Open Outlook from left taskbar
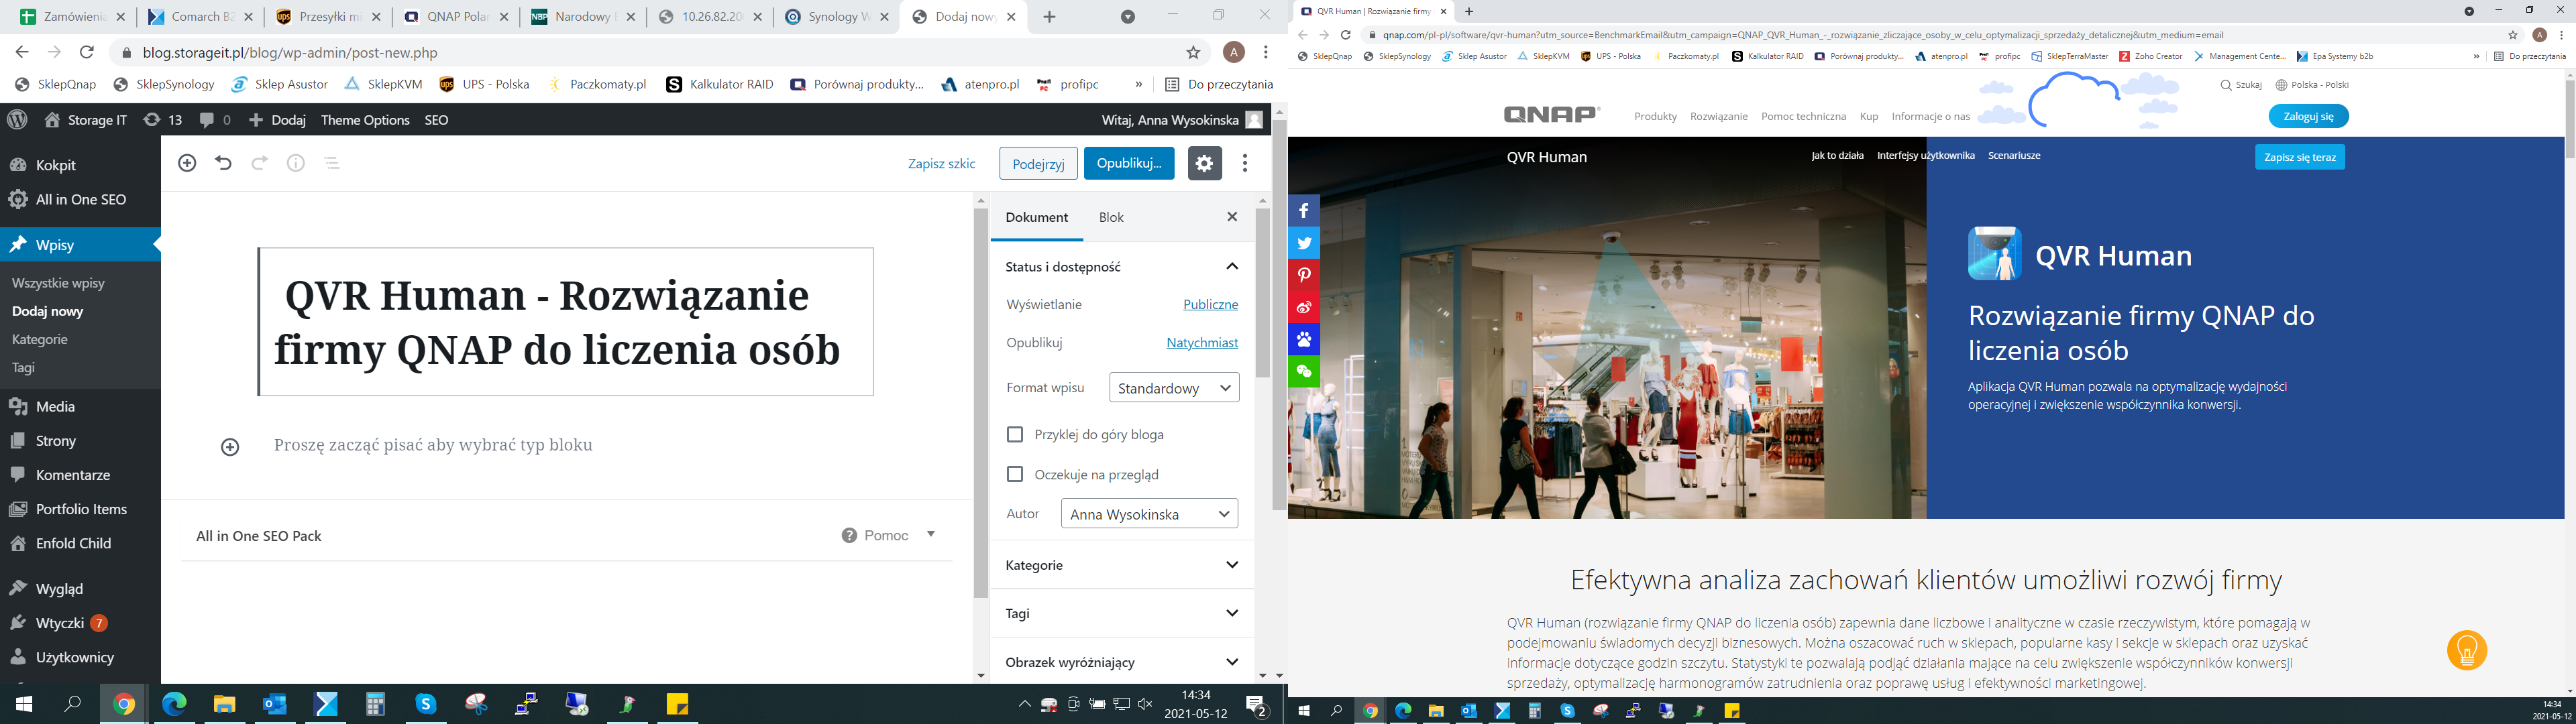Screen dimensions: 2576x724 (x=275, y=704)
